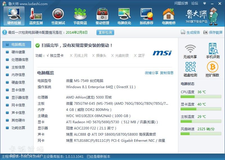The width and height of the screenshot is (225, 160).
Task: Select 其他硬件 in the sidebar
Action: pos(17,120)
